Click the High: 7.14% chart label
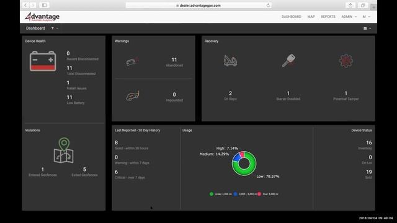This screenshot has width=397, height=223. (227, 148)
